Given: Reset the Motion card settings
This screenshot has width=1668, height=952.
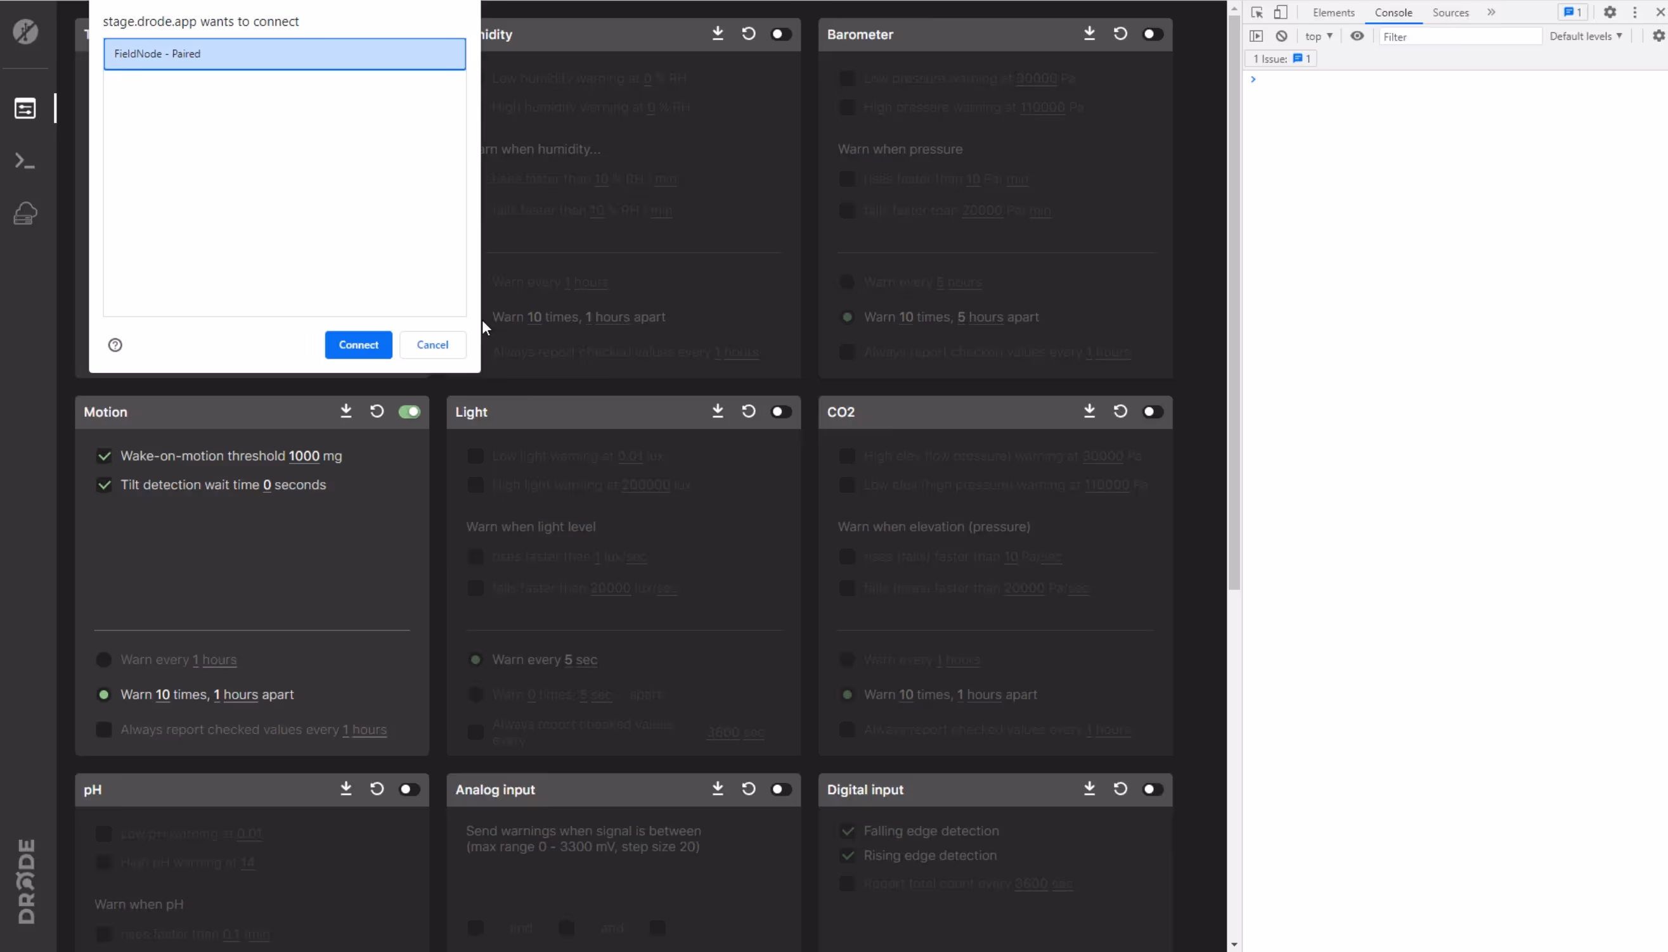Looking at the screenshot, I should (x=377, y=411).
